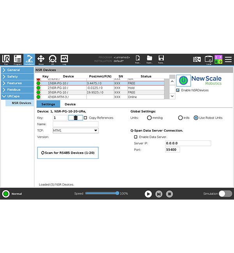Click the green New Scale power icon

183,80
